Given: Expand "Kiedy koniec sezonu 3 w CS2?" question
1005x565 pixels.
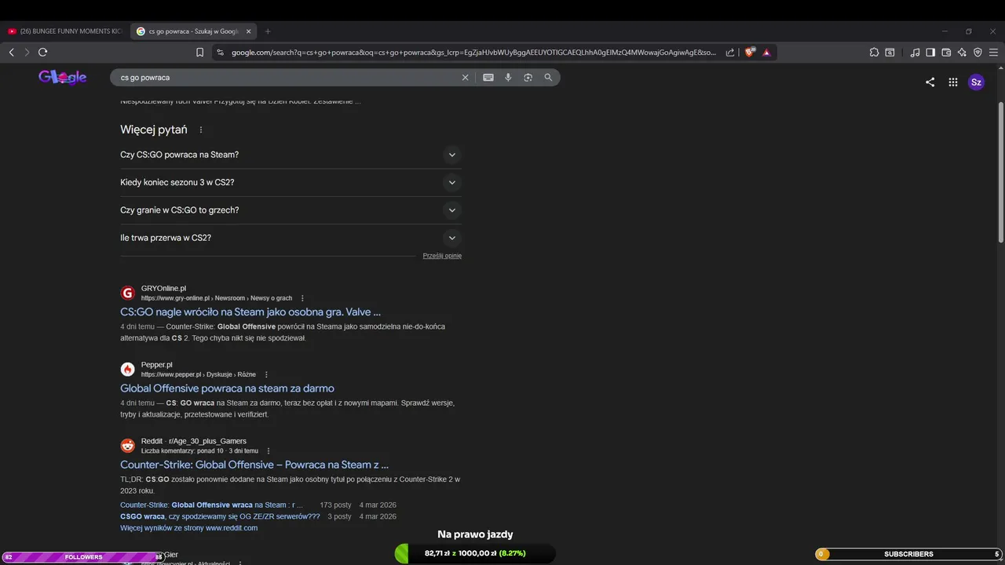Looking at the screenshot, I should tap(291, 183).
